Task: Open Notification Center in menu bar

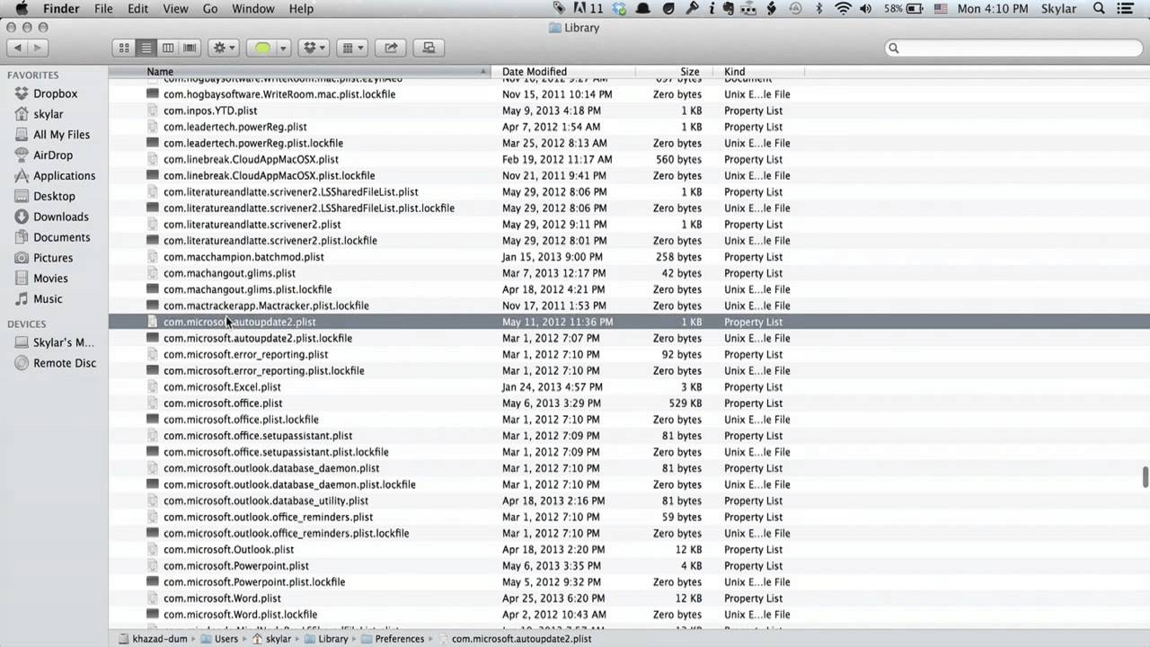Action: pos(1126,9)
